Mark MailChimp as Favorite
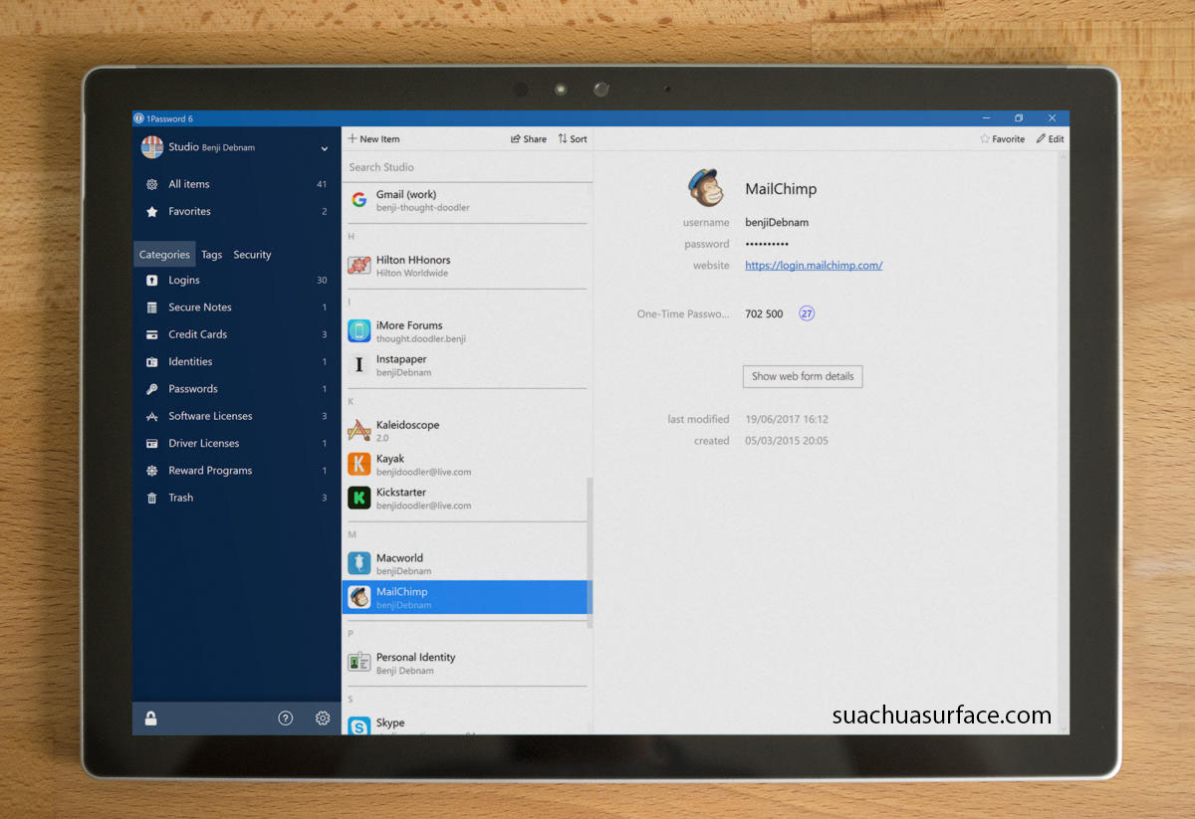1195x819 pixels. click(1002, 139)
